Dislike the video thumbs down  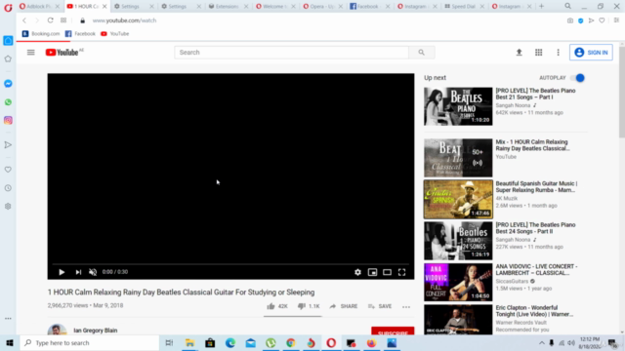[x=309, y=306]
